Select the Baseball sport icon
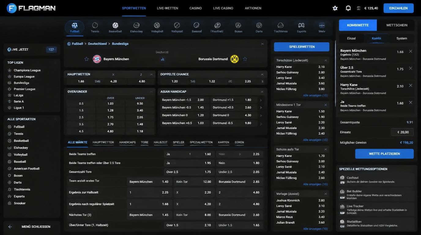The width and height of the screenshot is (421, 235). point(197,27)
